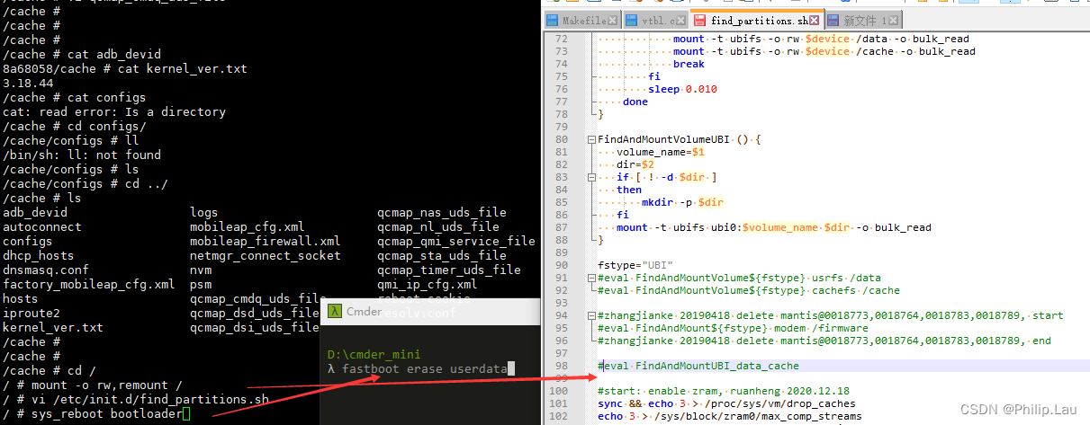Click the 'fastboot erase userdata' command in Cmder
The height and width of the screenshot is (425, 1090).
click(x=425, y=368)
